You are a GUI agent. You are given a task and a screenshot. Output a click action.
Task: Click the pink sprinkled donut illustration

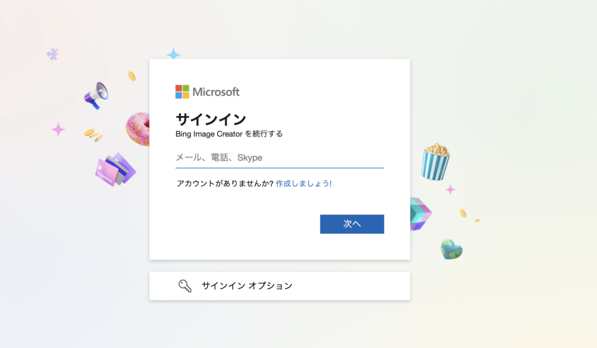pos(139,128)
